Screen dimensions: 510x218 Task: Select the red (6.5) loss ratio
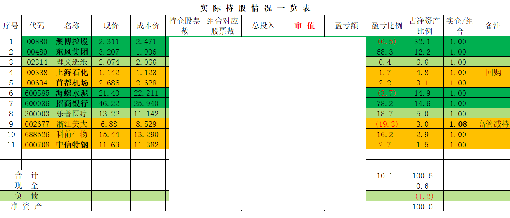pos(387,42)
